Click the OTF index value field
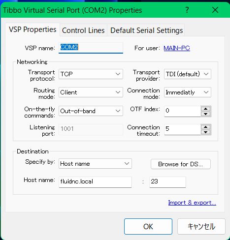 click(x=183, y=111)
